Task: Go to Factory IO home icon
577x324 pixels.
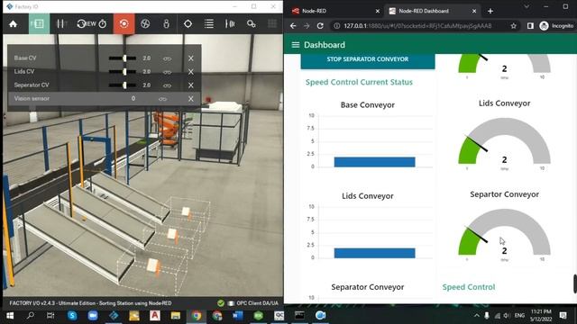Action: pyautogui.click(x=14, y=24)
